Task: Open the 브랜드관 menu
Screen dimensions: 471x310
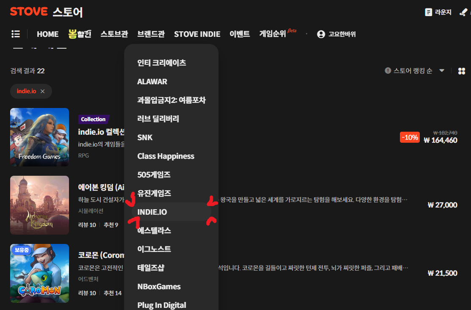Action: 151,34
